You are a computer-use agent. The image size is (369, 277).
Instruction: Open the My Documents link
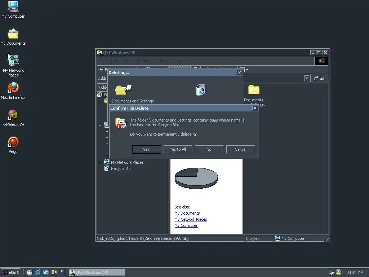click(187, 213)
